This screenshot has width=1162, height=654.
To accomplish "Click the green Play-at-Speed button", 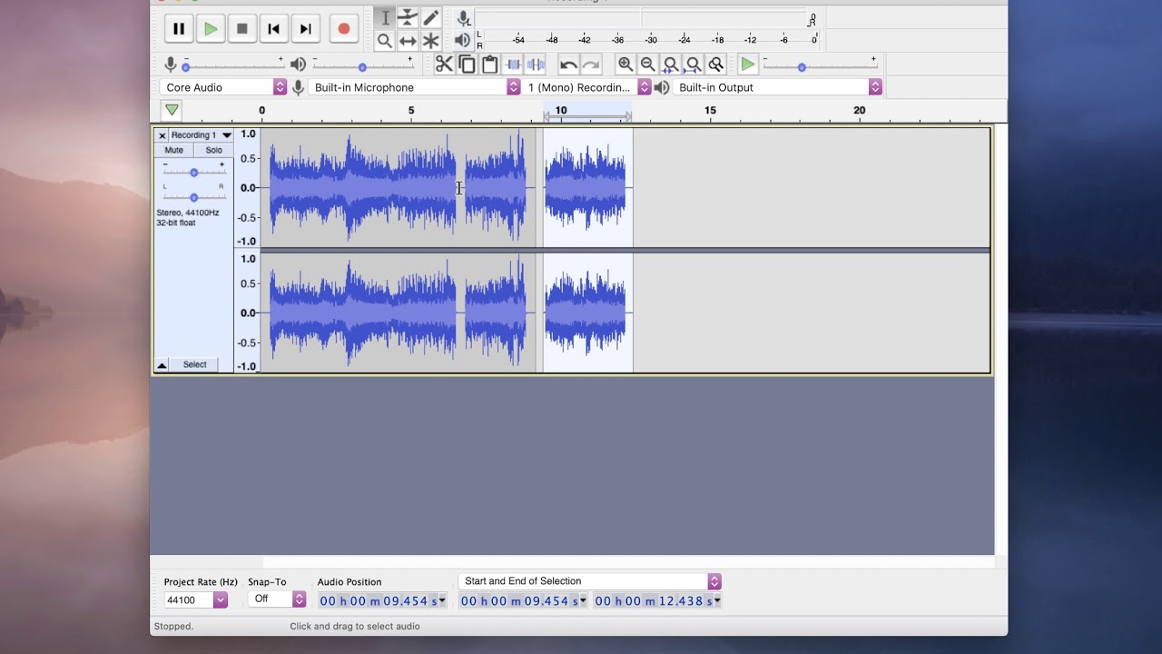I will (748, 64).
